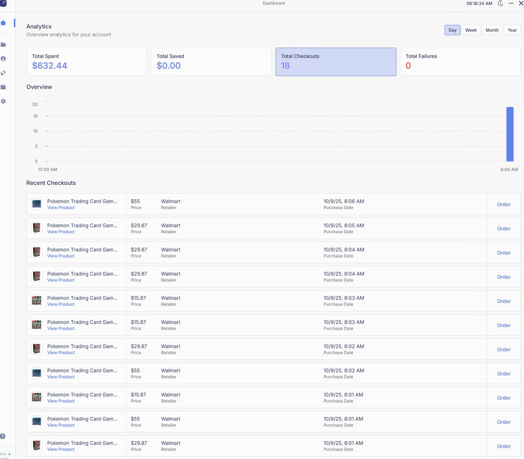Image resolution: width=524 pixels, height=459 pixels.
Task: Click Walmart retailer in 8:06 AM row
Action: coord(171,201)
